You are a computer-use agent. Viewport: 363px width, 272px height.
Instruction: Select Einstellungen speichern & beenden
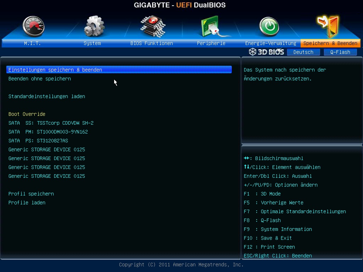click(x=119, y=70)
